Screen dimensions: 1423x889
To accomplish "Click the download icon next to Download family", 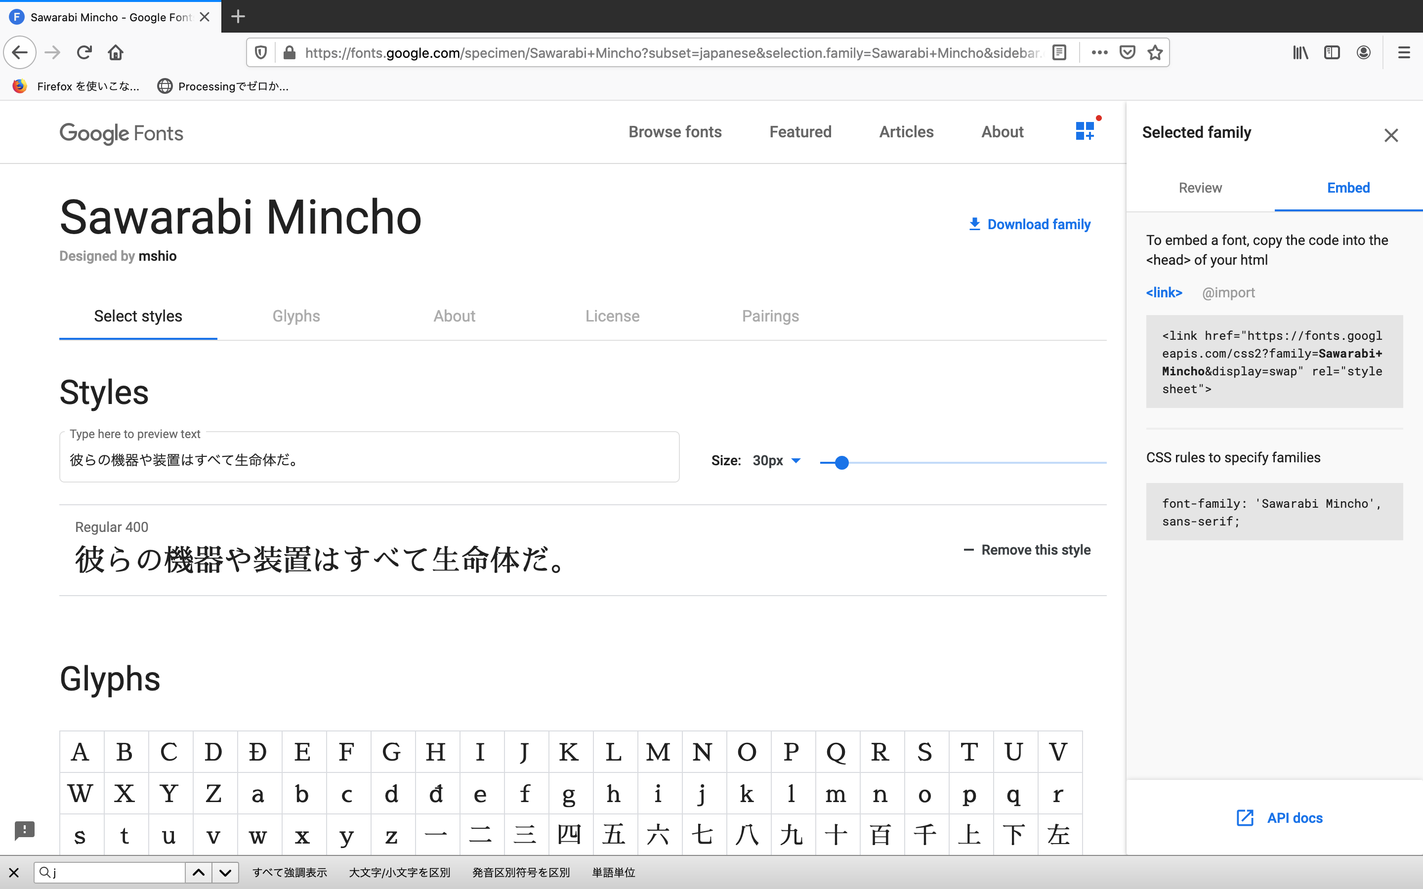I will 975,224.
